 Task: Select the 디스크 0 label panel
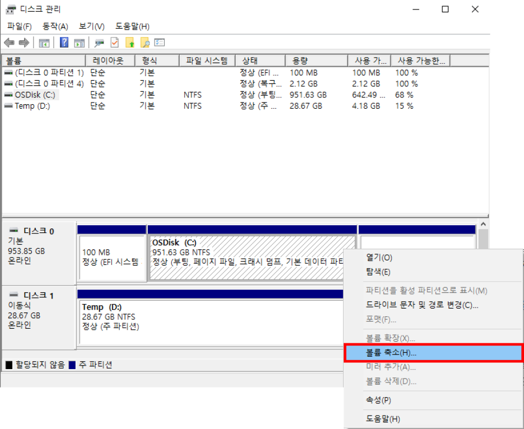pos(39,253)
